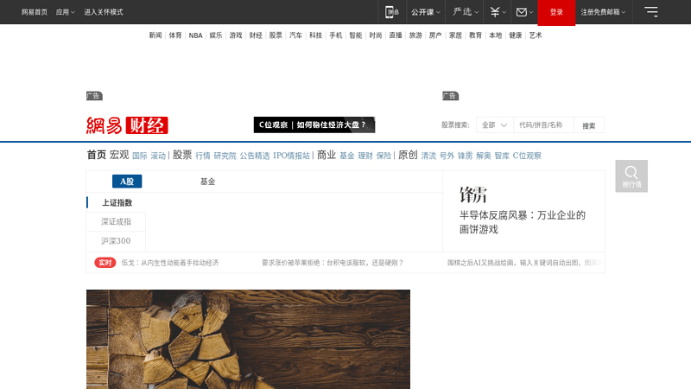691x389 pixels.
Task: Open the 教育 channel link
Action: (x=475, y=35)
